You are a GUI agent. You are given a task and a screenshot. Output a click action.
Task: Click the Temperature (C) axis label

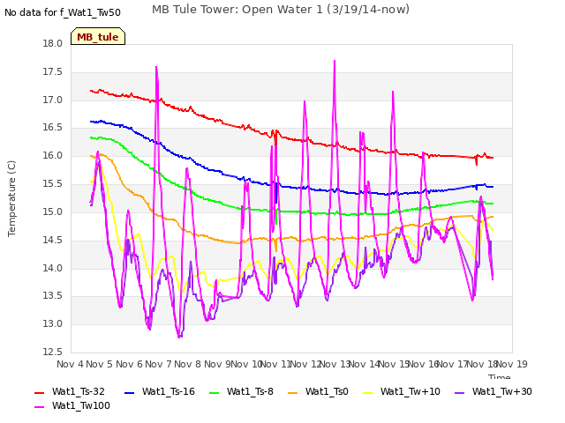pos(11,198)
